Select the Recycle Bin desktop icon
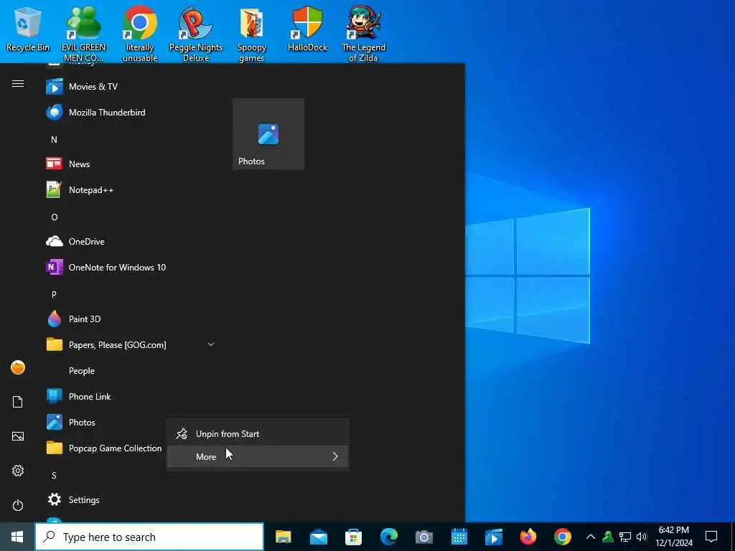735x551 pixels. click(x=28, y=29)
